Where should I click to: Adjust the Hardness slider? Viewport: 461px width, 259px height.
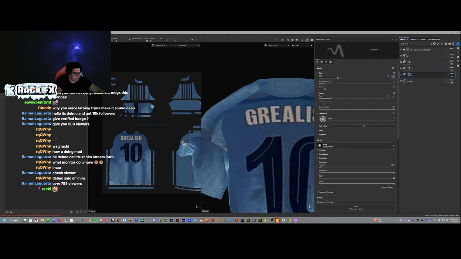click(x=357, y=167)
